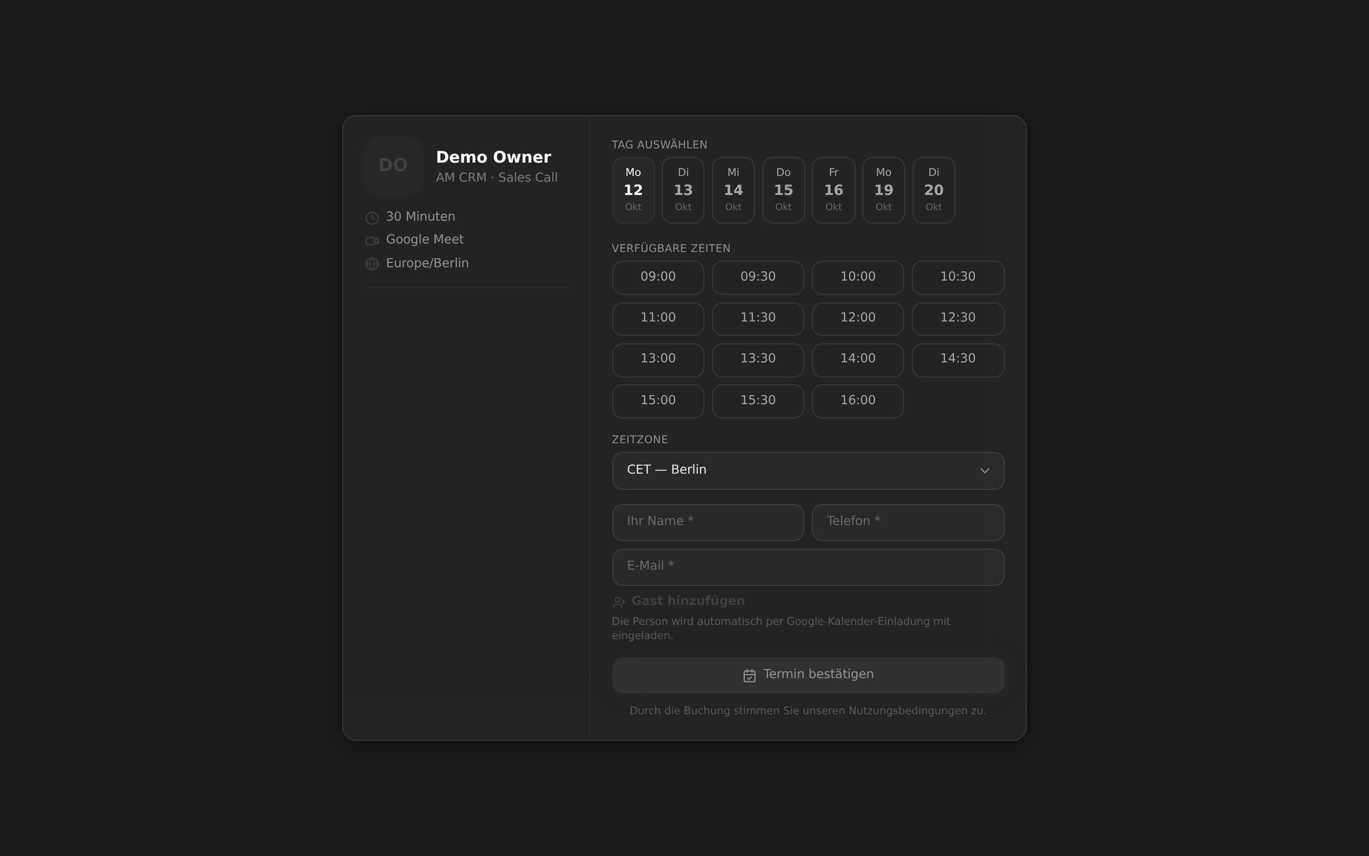The width and height of the screenshot is (1369, 856).
Task: Click the AM CRM · Sales Call subtitle
Action: 497,178
